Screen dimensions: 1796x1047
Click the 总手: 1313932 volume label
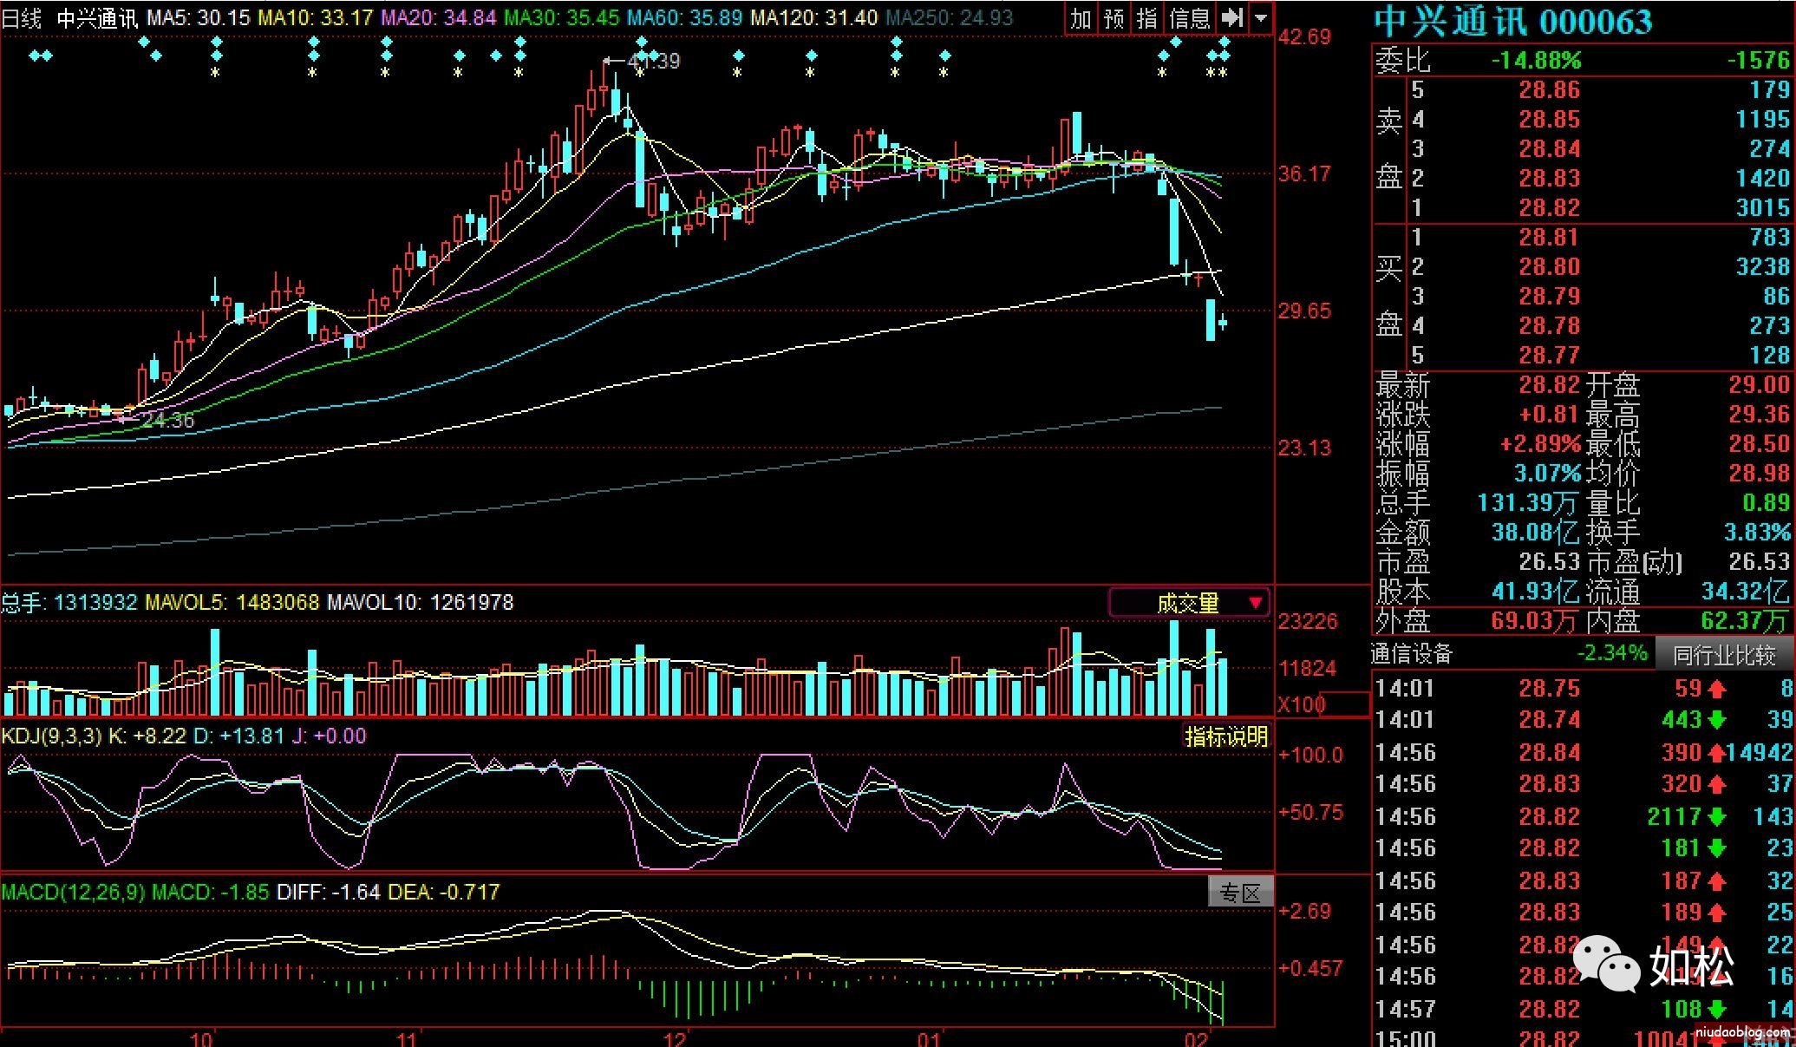click(x=69, y=602)
